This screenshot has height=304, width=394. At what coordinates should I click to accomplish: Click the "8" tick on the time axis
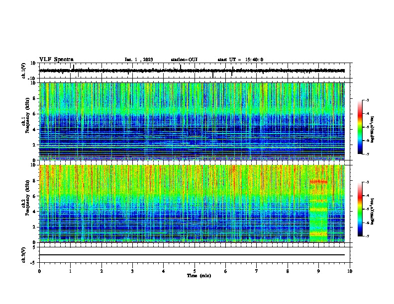tap(288, 271)
